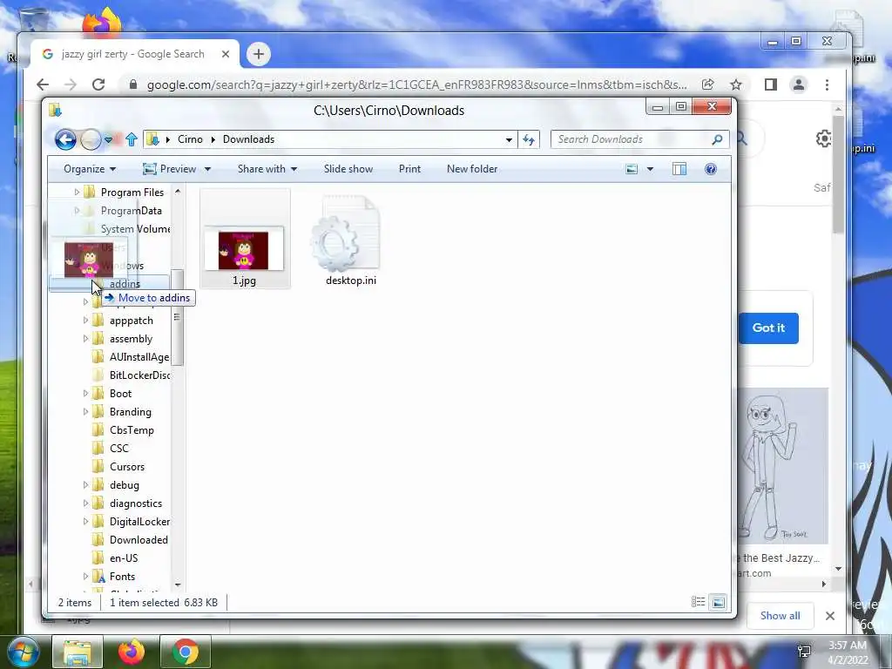
Task: Select the CbsTemp folder in tree
Action: pos(132,430)
